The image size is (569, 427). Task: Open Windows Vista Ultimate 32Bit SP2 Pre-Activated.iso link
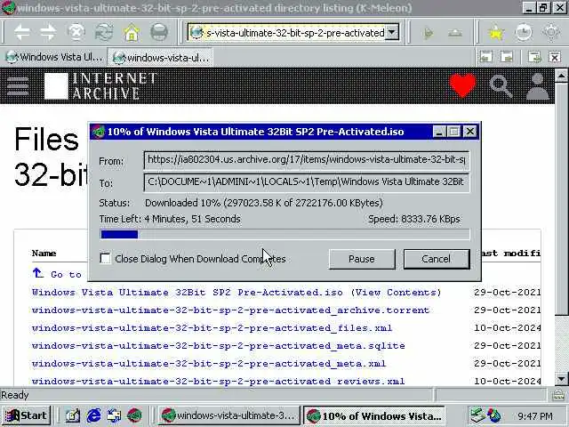188,293
